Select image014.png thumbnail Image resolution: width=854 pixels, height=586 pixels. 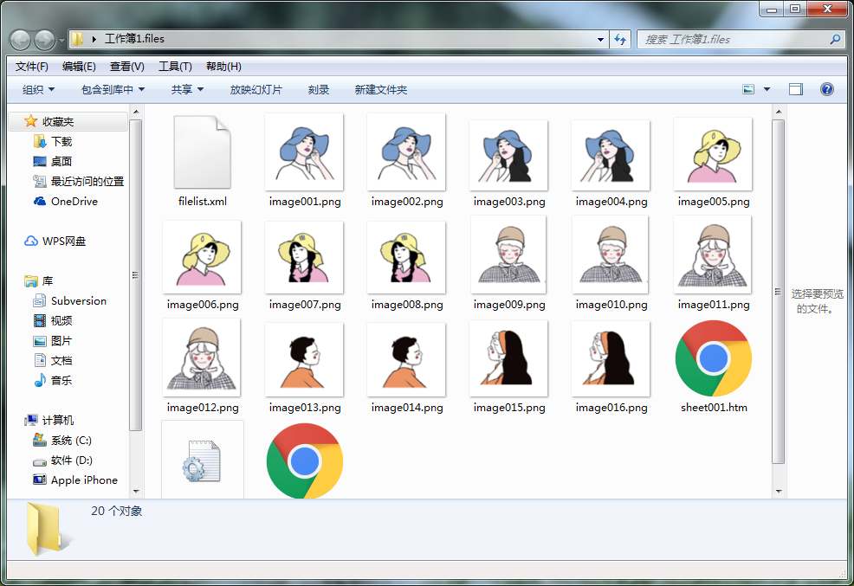pos(407,360)
